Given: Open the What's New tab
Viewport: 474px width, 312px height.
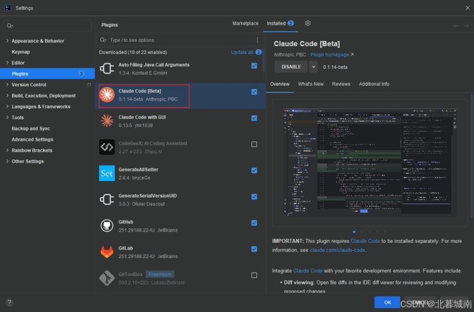Looking at the screenshot, I should click(x=311, y=84).
